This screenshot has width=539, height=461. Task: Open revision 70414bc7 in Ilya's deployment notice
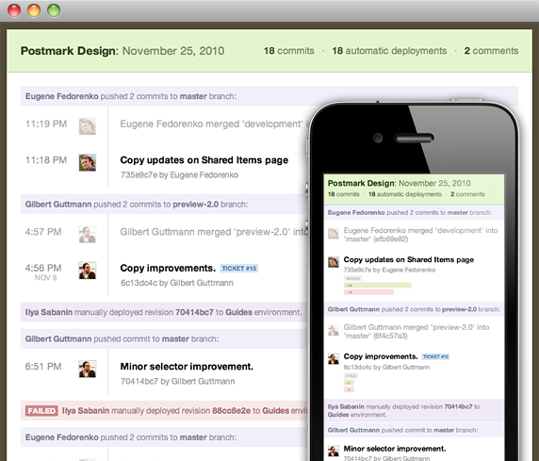[x=194, y=312]
